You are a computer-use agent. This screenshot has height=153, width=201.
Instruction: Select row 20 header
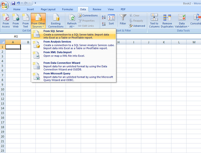coord(3,137)
